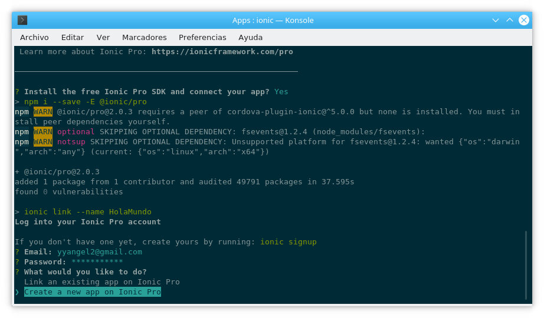Screen dimensions: 544x318
Task: Click '+ @ionic/pro@2.0.3' line
Action: click(57, 172)
